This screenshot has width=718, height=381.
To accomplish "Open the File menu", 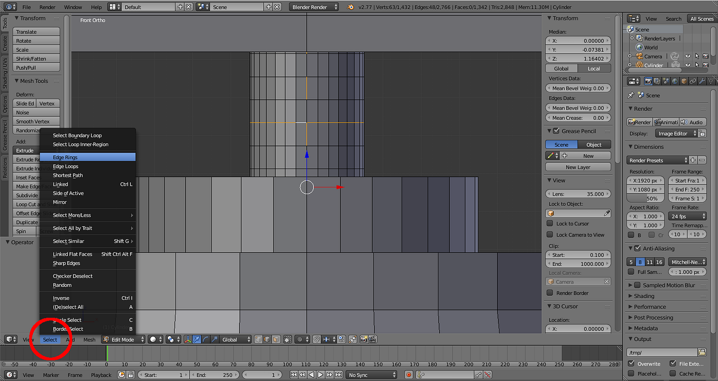I will (27, 7).
